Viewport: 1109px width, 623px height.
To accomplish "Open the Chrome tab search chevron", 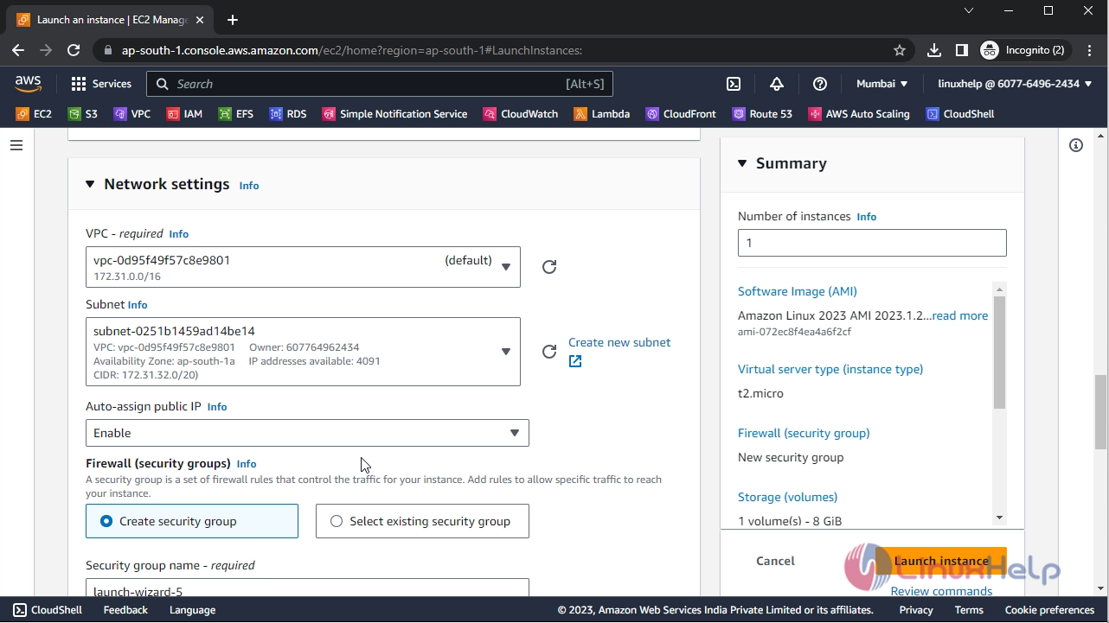I will coord(969,10).
